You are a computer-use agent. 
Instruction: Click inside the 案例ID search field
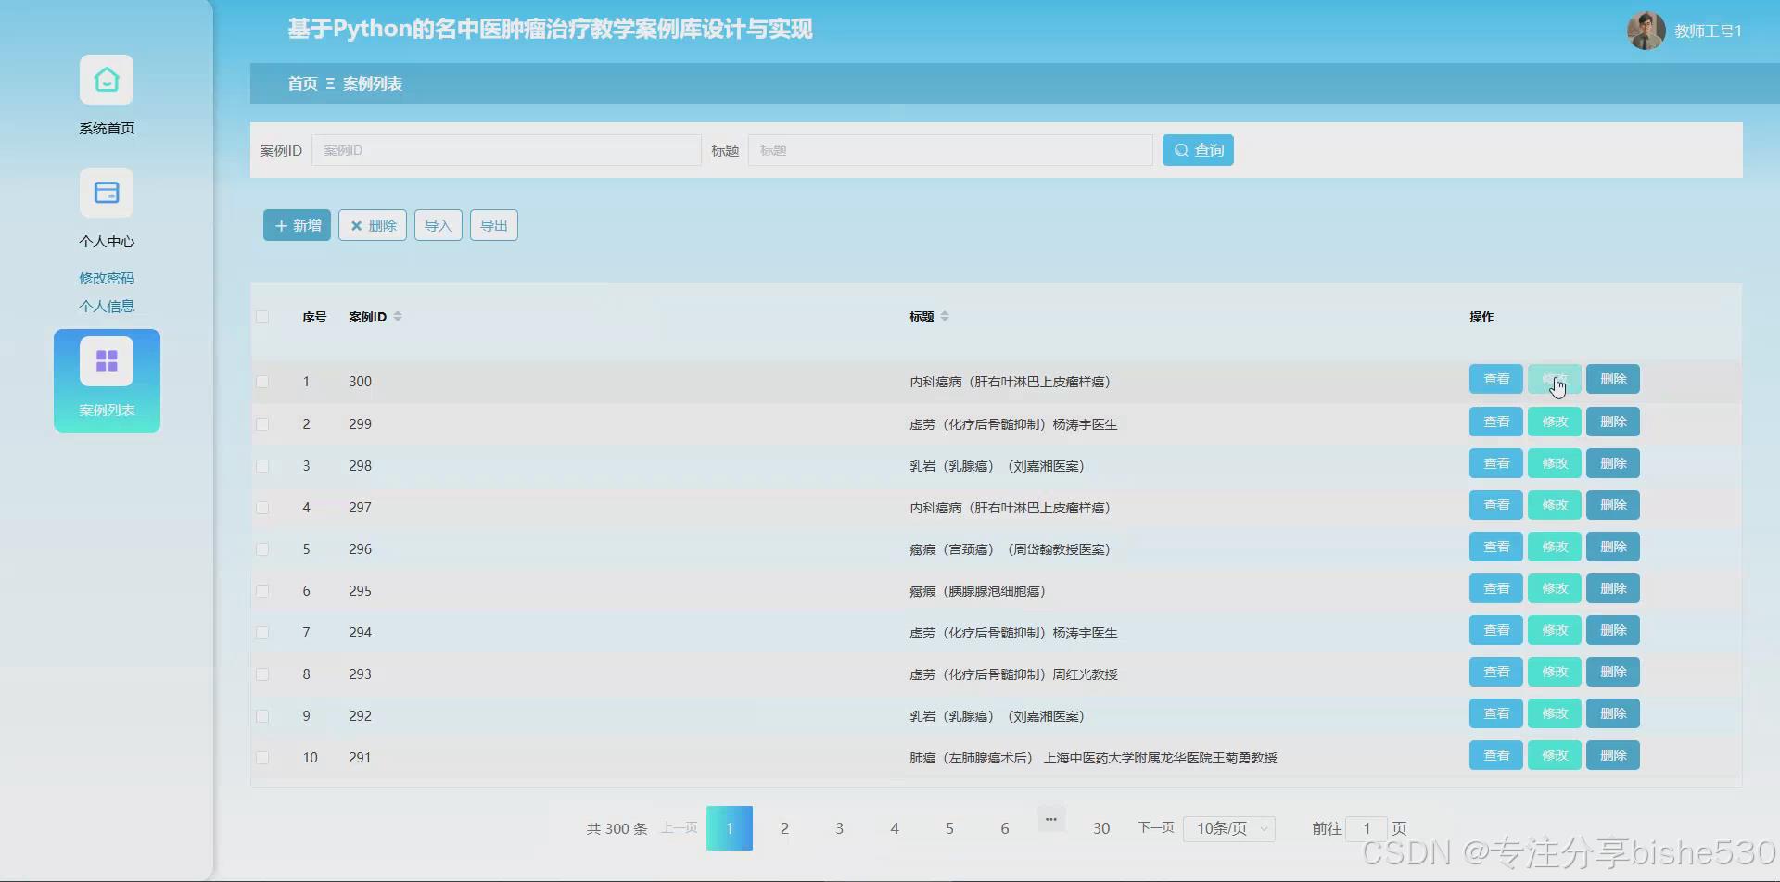506,149
